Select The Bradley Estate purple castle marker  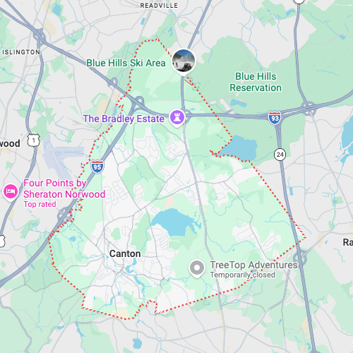click(x=177, y=118)
